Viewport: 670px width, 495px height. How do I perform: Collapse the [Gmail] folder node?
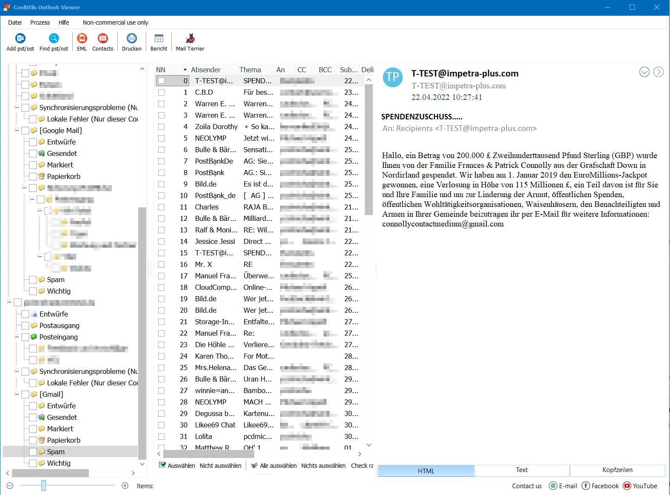coord(17,394)
